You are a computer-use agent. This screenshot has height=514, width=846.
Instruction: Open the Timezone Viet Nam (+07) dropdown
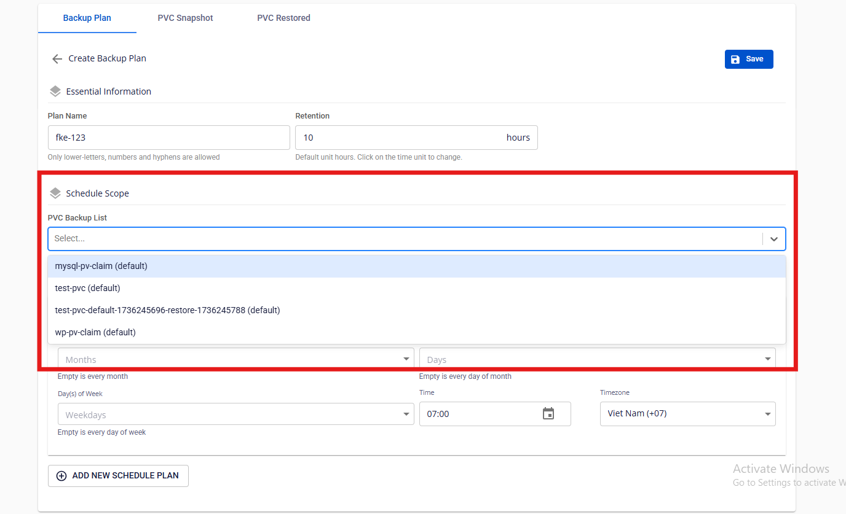coord(687,414)
